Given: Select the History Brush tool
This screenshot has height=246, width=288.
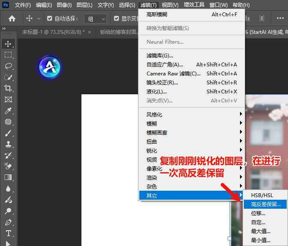Looking at the screenshot, I should pyautogui.click(x=8, y=156).
